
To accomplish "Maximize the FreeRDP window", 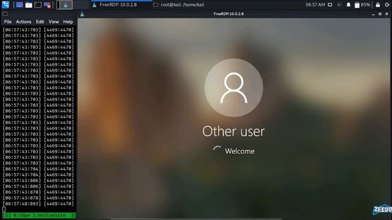I will [x=380, y=14].
